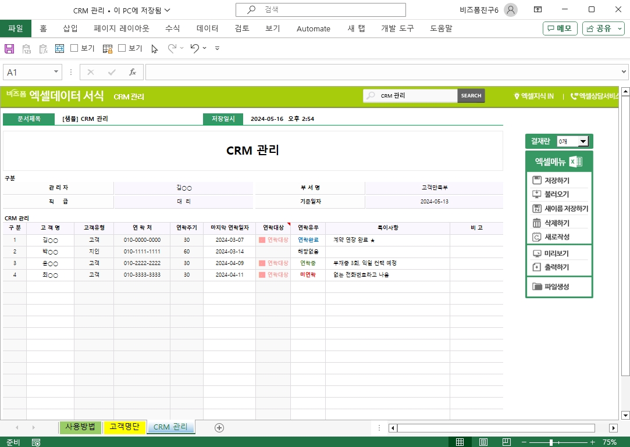630x447 pixels.
Task: Adjust the zoom slider handle
Action: [551, 442]
